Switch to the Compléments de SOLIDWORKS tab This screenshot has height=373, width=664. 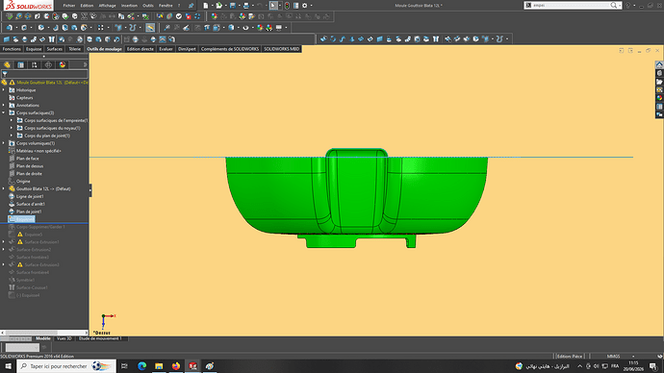(x=230, y=49)
